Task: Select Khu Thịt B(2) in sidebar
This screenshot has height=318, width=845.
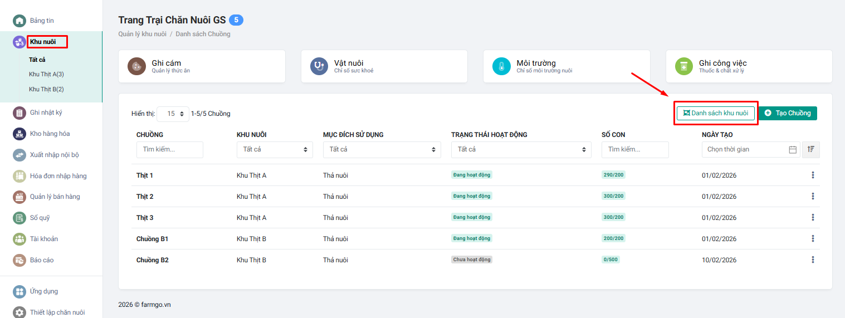Action: coord(46,89)
